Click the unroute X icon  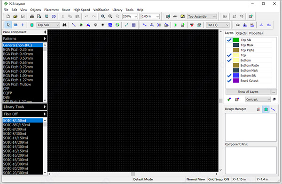[x=159, y=25]
